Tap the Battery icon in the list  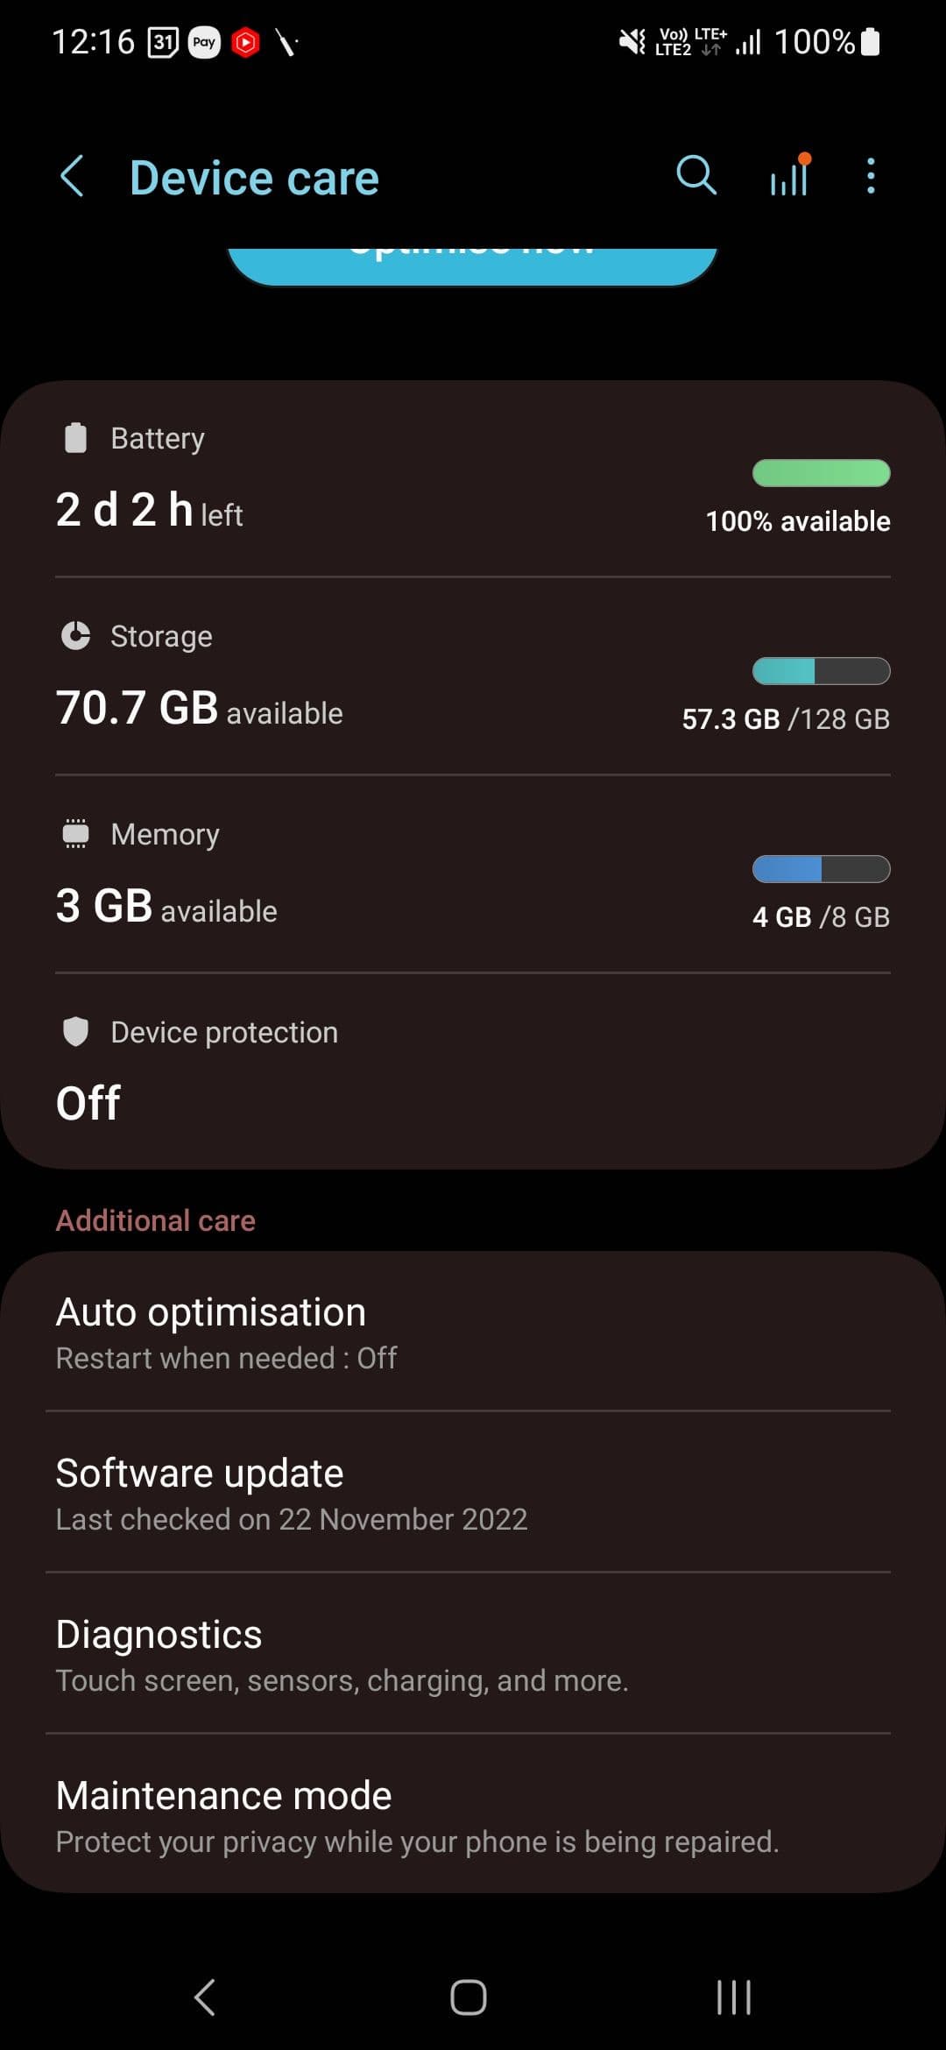pyautogui.click(x=76, y=437)
